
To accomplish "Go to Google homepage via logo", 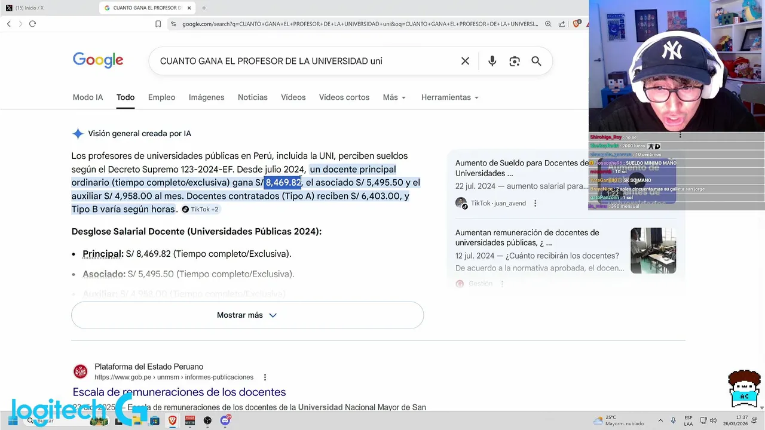I will (x=98, y=60).
